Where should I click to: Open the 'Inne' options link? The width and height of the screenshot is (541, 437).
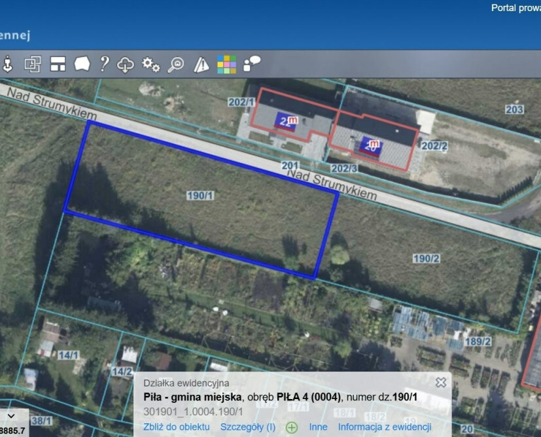(318, 427)
